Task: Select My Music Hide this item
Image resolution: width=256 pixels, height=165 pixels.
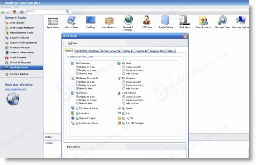Action: (x=124, y=73)
